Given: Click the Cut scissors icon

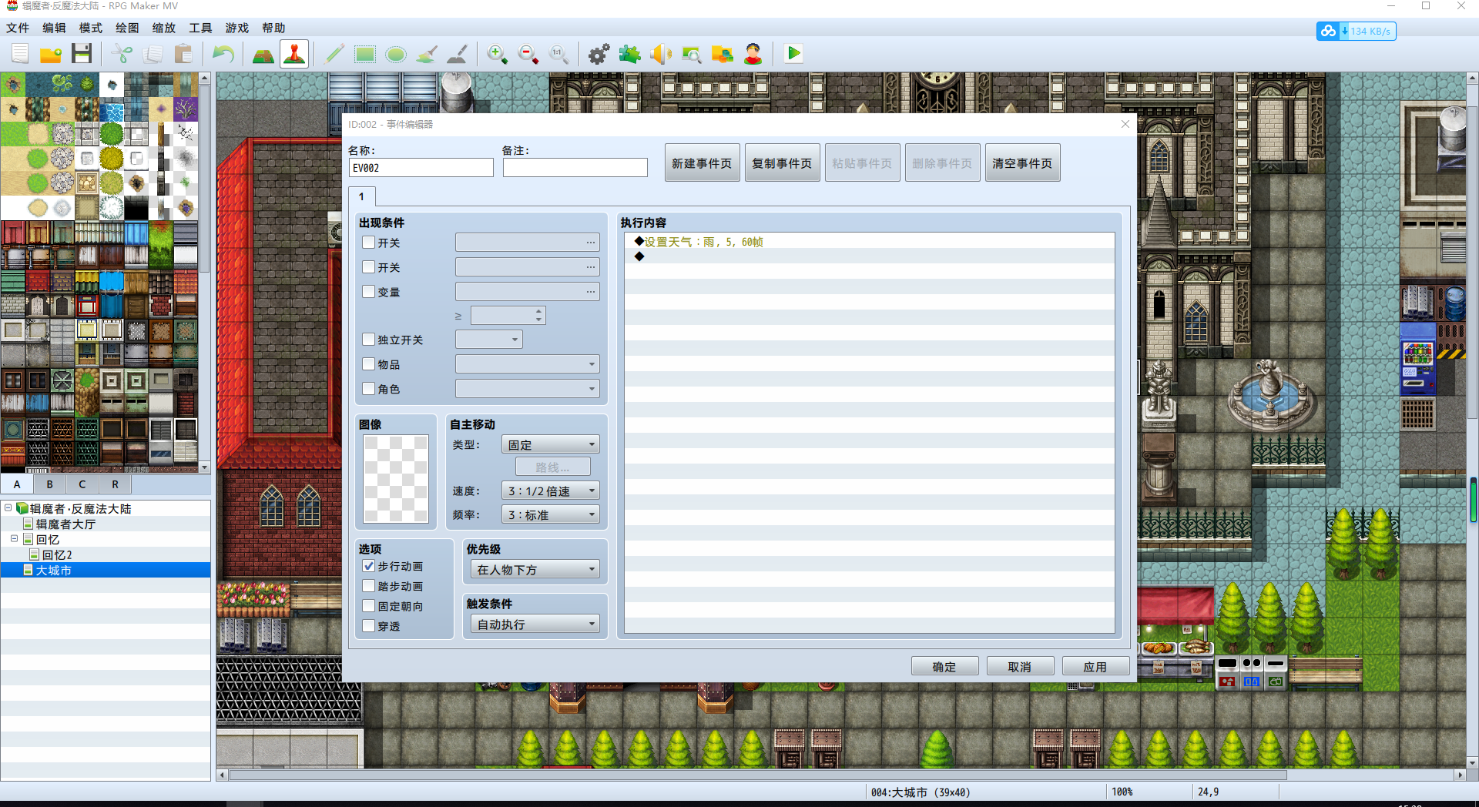Looking at the screenshot, I should (122, 54).
